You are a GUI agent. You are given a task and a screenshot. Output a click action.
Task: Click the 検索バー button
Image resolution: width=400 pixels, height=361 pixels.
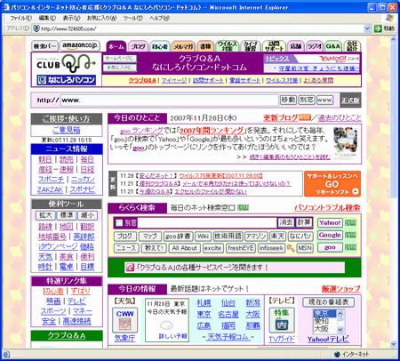coord(45,46)
